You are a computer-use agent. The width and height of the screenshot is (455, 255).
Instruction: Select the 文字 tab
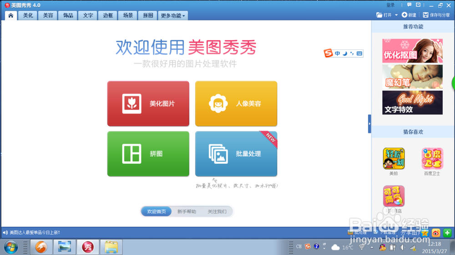pyautogui.click(x=88, y=15)
